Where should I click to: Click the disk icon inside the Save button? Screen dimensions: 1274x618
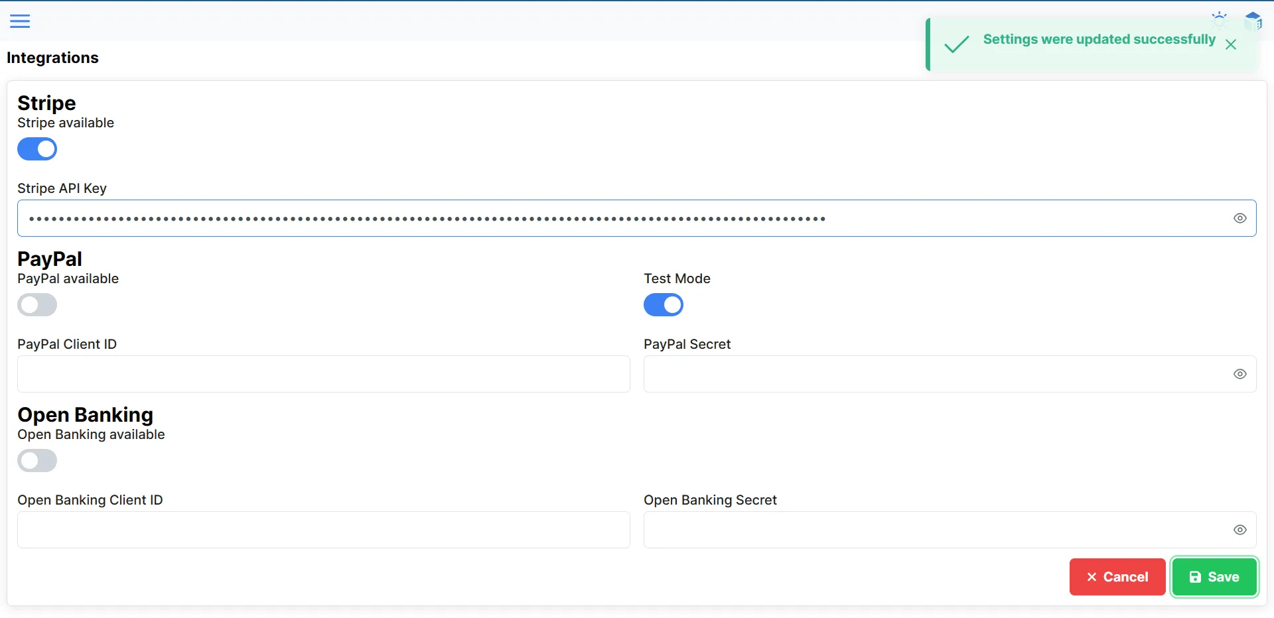[x=1196, y=577]
